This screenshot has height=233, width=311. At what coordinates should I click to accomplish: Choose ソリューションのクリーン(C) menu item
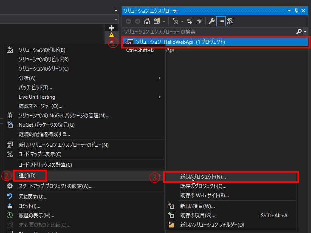(x=84, y=69)
